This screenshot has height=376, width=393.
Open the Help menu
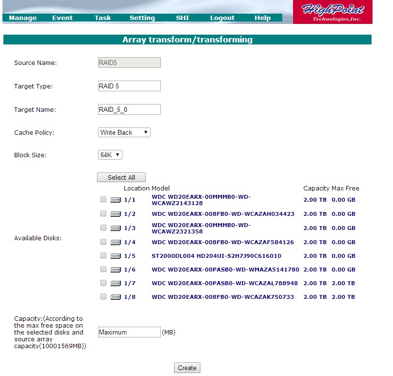click(x=263, y=18)
